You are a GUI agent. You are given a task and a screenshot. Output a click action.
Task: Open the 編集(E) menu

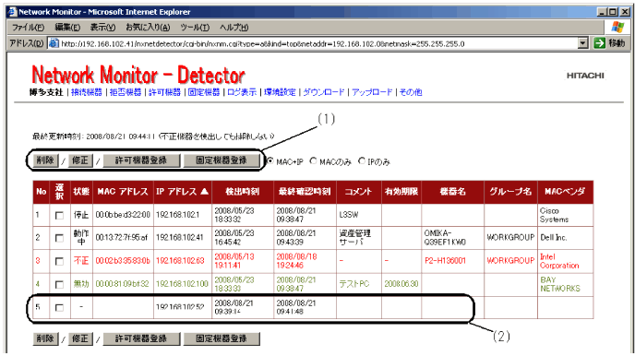[67, 28]
